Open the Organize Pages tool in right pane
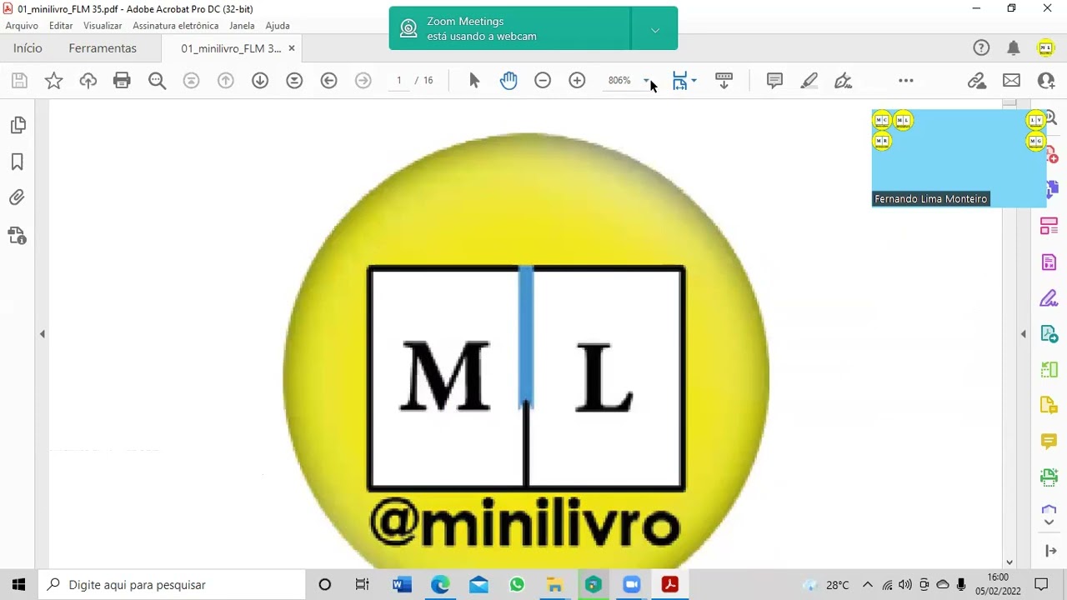The width and height of the screenshot is (1067, 600). tap(1049, 227)
